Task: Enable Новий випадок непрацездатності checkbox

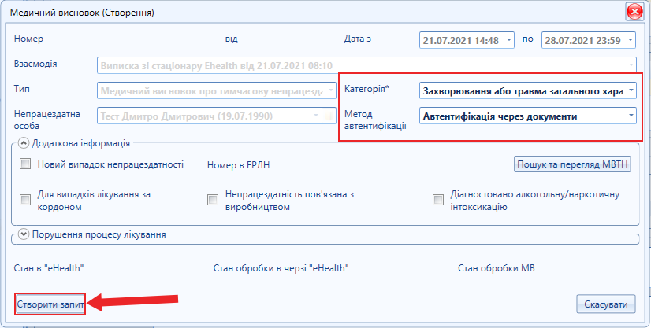Action: click(25, 164)
